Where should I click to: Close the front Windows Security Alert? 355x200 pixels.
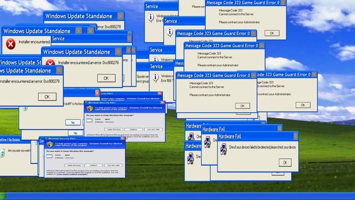[123, 138]
